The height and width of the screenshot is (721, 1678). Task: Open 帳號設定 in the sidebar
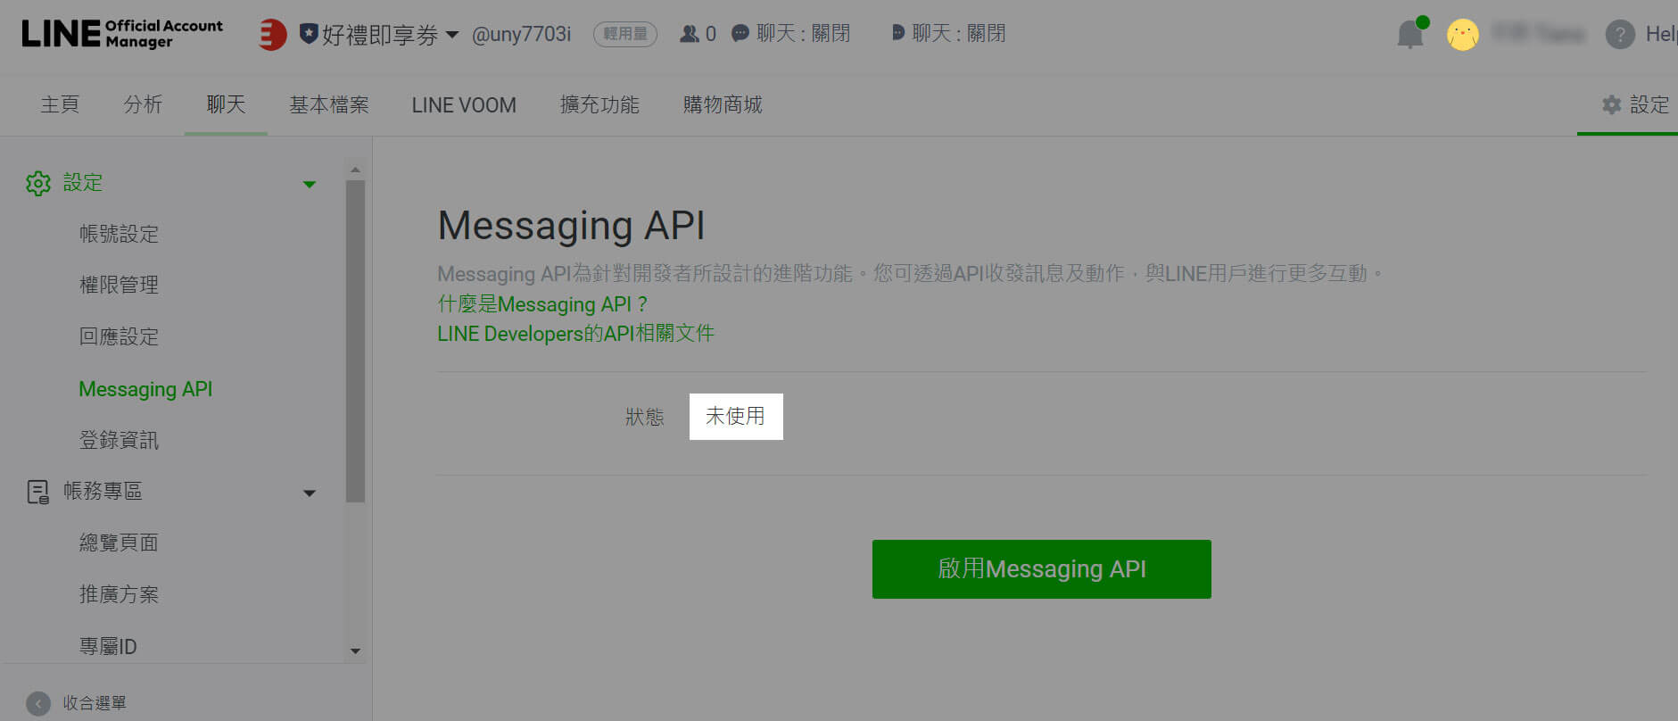[x=119, y=234]
